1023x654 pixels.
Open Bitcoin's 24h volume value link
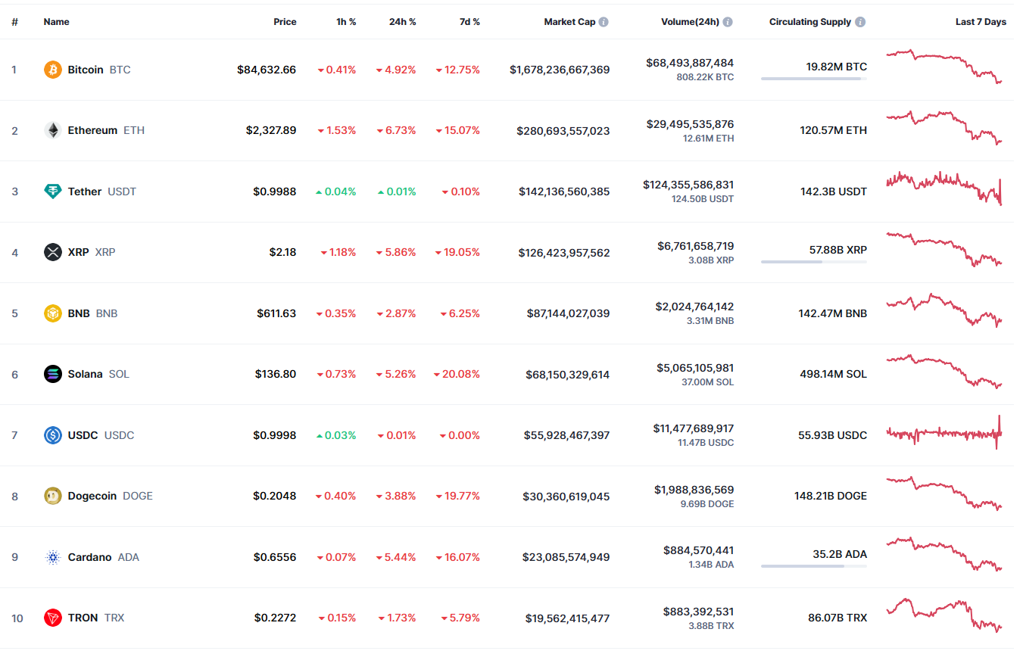[x=690, y=63]
